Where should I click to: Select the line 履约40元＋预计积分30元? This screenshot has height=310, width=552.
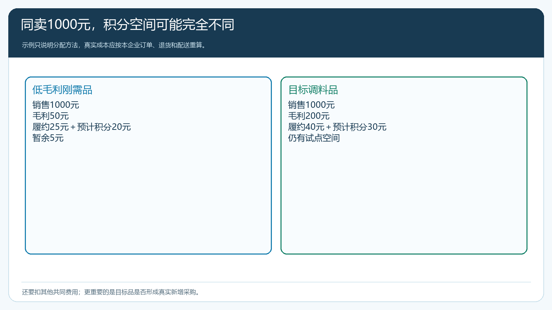pos(337,127)
